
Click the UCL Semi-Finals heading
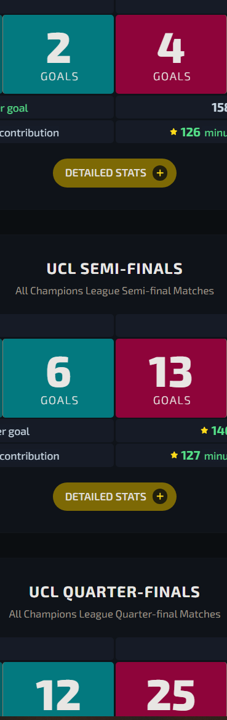coord(114,269)
